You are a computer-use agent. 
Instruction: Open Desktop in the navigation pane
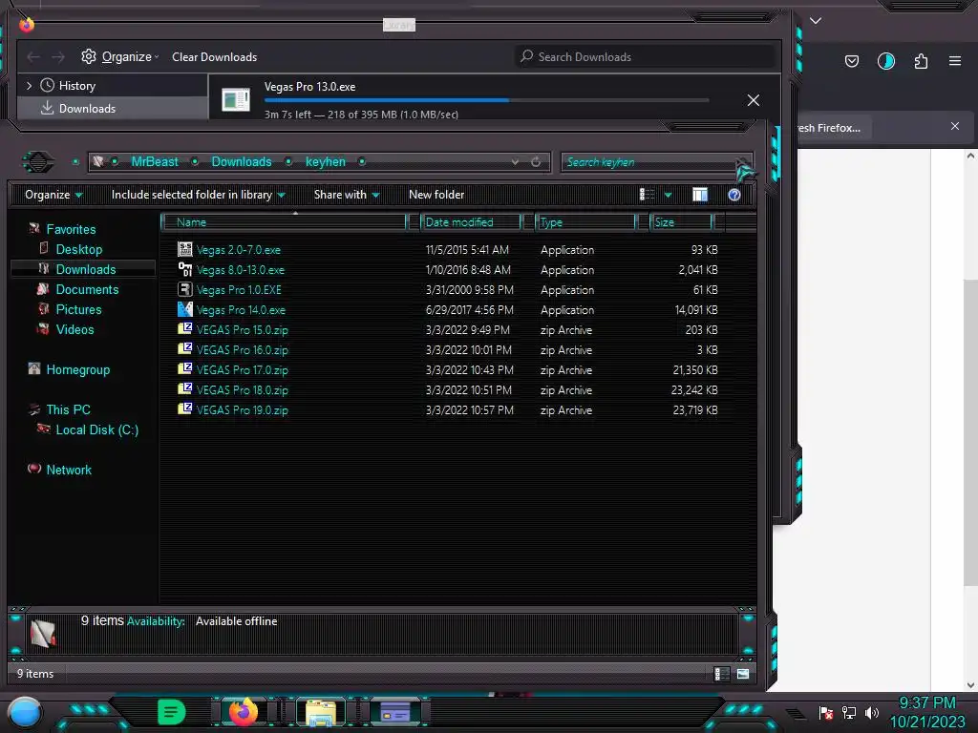(x=78, y=249)
